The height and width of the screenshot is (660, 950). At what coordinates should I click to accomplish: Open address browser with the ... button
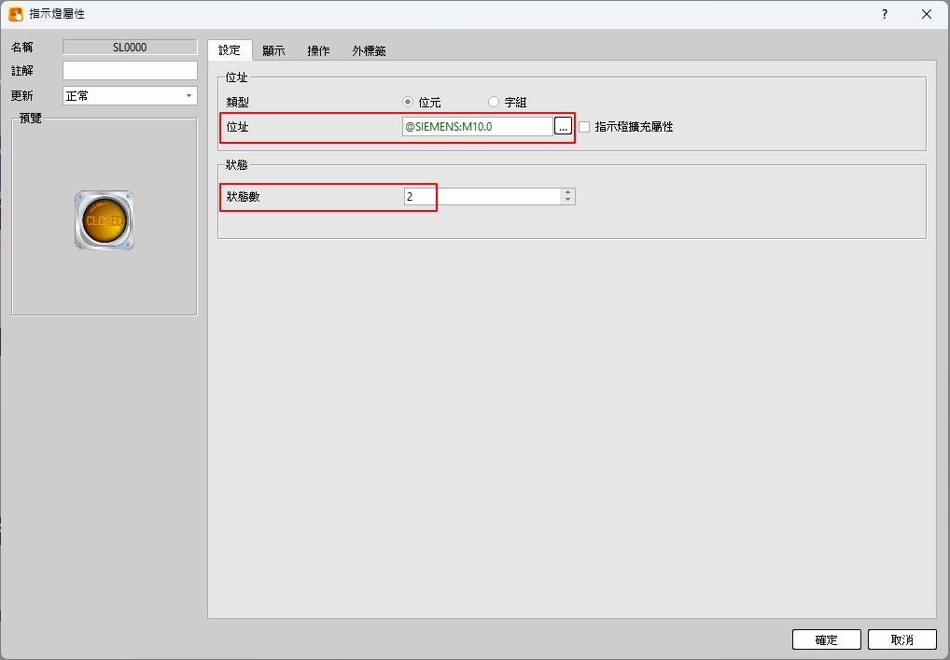[x=563, y=126]
